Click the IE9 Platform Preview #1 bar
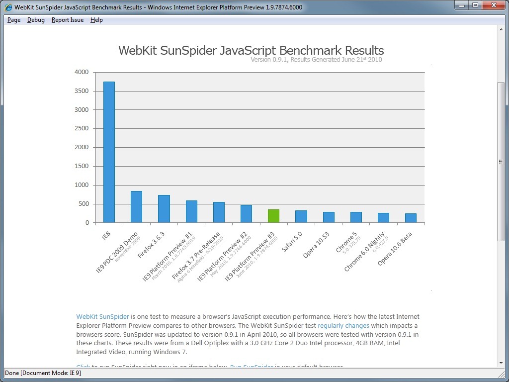The height and width of the screenshot is (382, 509). coord(191,211)
